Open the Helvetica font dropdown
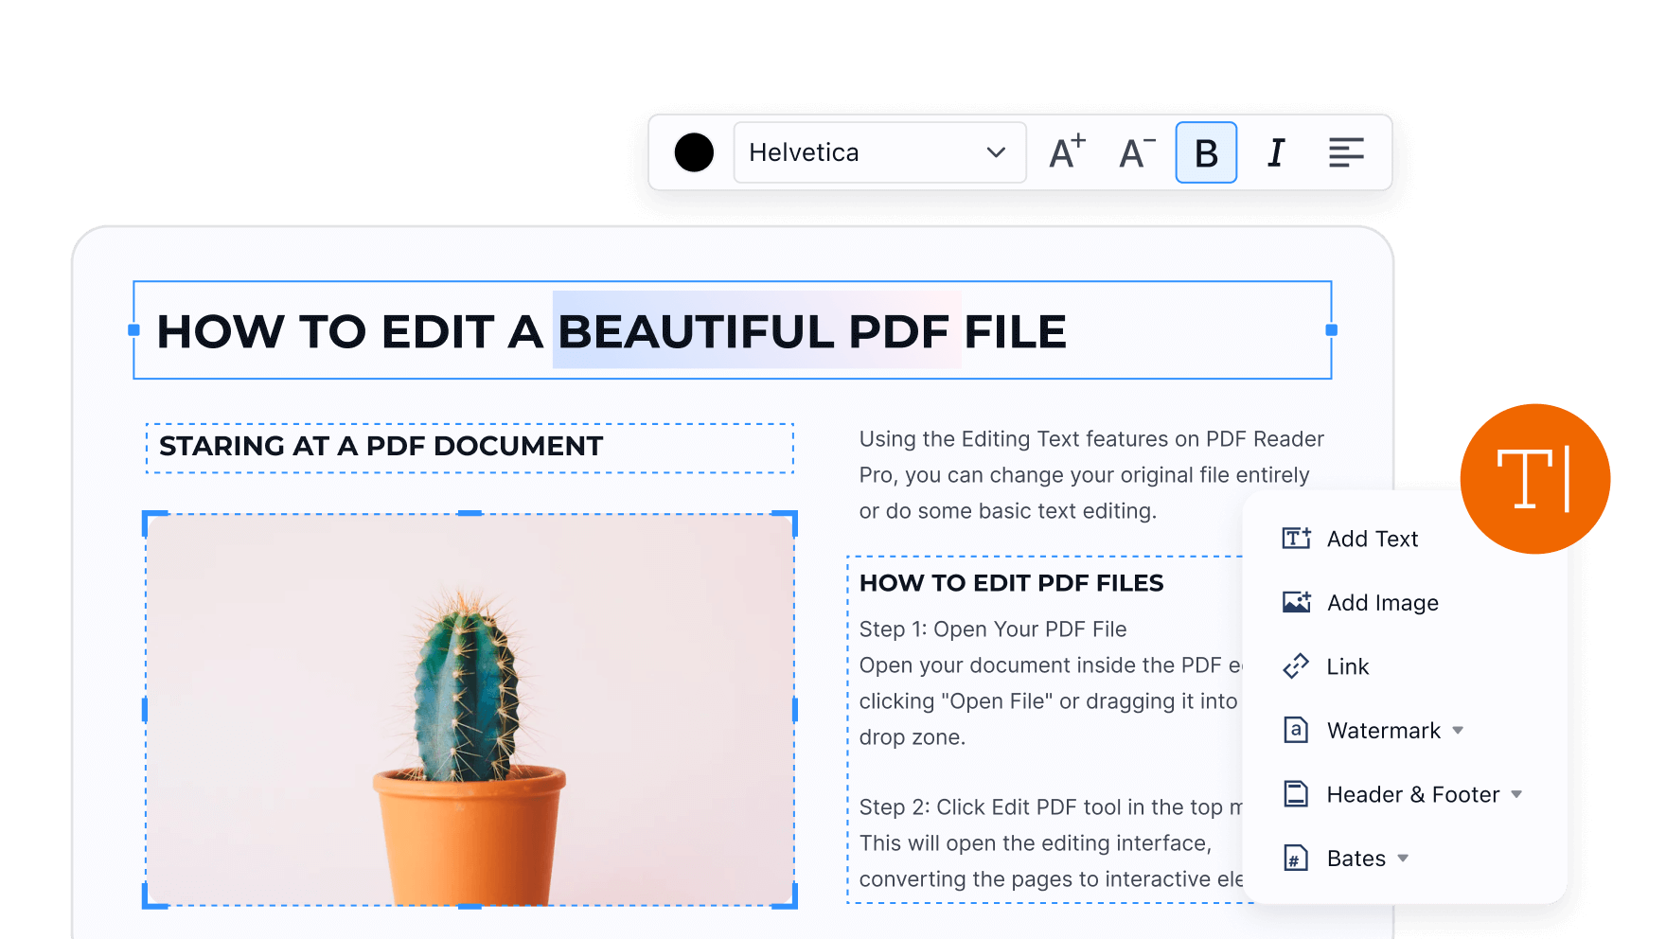 point(879,152)
